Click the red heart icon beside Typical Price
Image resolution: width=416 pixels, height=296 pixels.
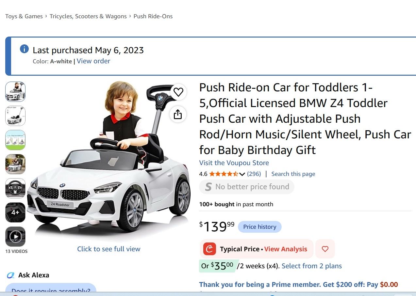[x=325, y=249]
